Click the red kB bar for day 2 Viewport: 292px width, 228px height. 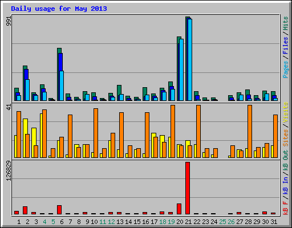tap(25, 210)
